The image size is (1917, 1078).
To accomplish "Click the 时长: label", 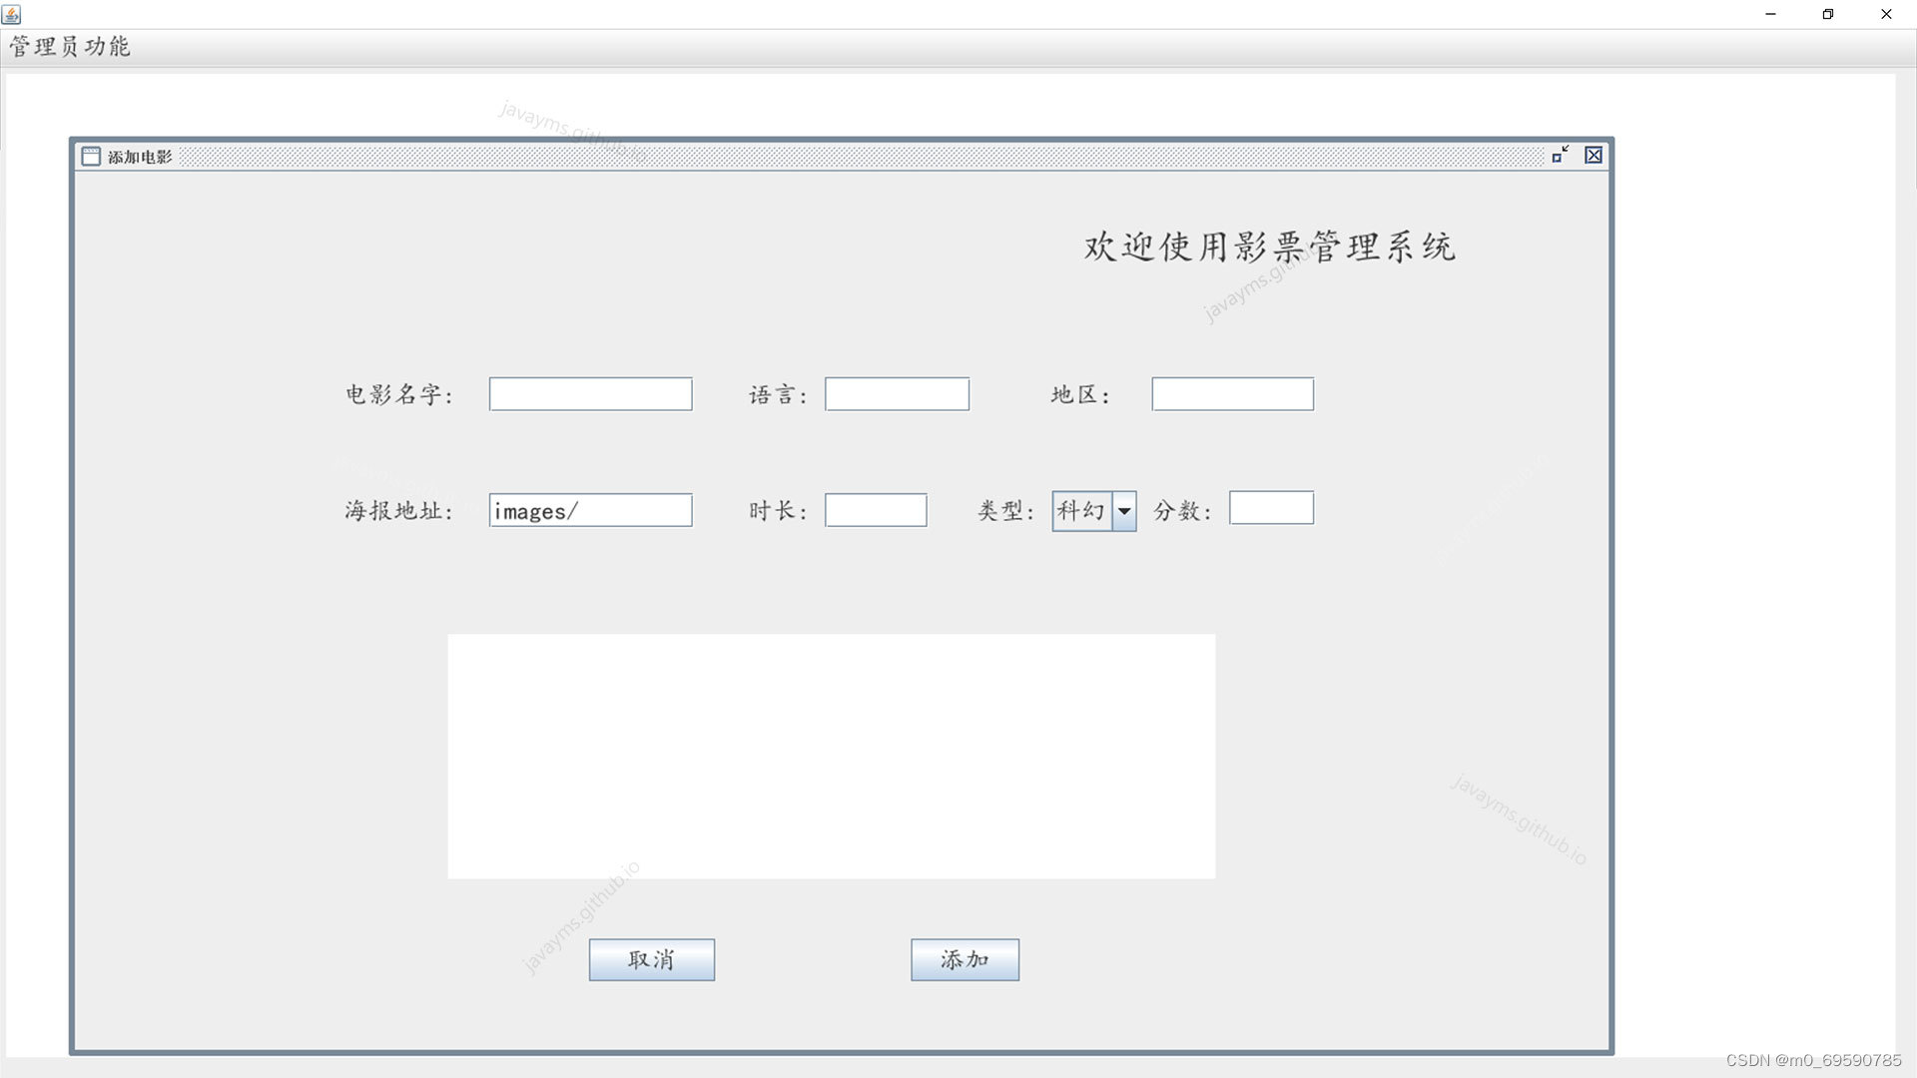I will pos(778,511).
